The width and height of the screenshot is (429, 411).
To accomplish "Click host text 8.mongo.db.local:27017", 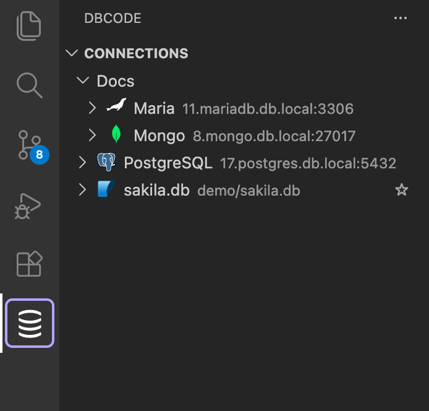I will click(x=274, y=136).
